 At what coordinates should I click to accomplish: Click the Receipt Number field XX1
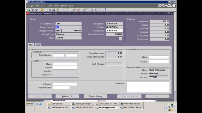pos(68,27)
